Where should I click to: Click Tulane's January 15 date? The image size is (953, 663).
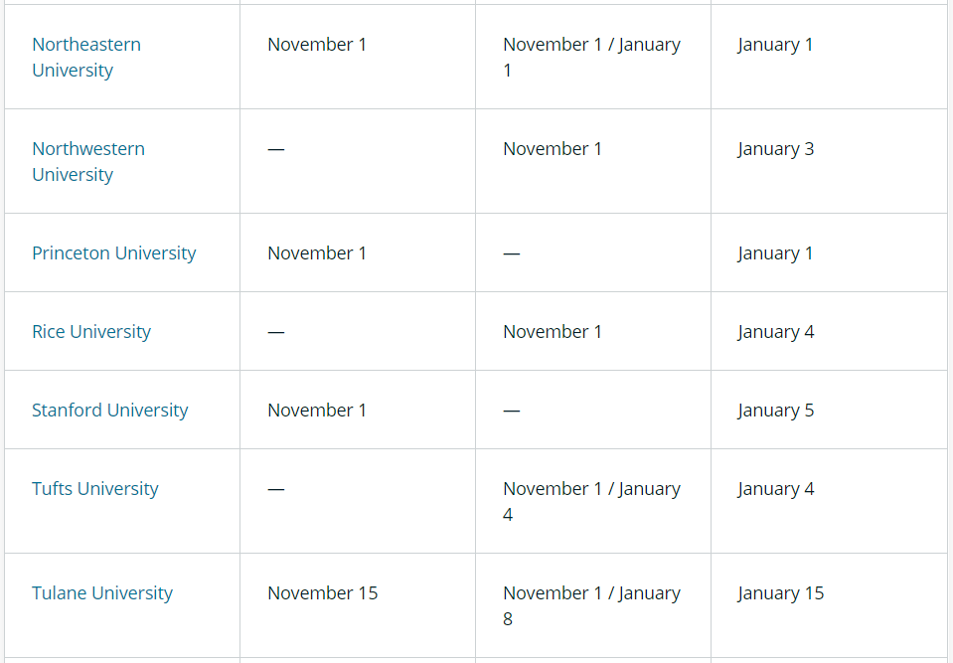point(781,593)
